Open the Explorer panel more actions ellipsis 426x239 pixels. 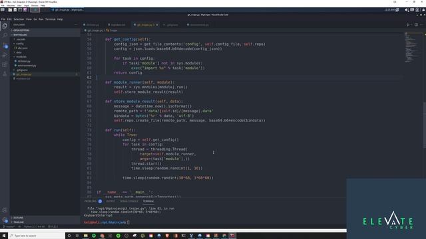tap(76, 25)
